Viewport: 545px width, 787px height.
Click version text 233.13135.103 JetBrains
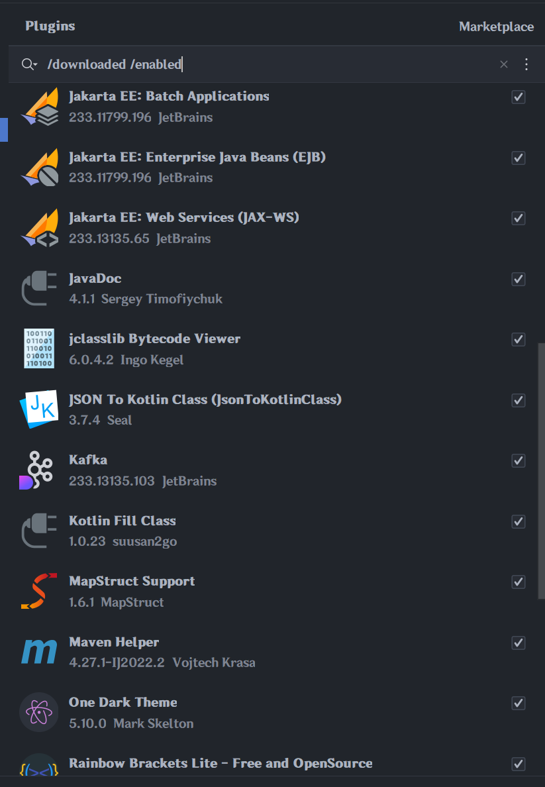point(143,481)
